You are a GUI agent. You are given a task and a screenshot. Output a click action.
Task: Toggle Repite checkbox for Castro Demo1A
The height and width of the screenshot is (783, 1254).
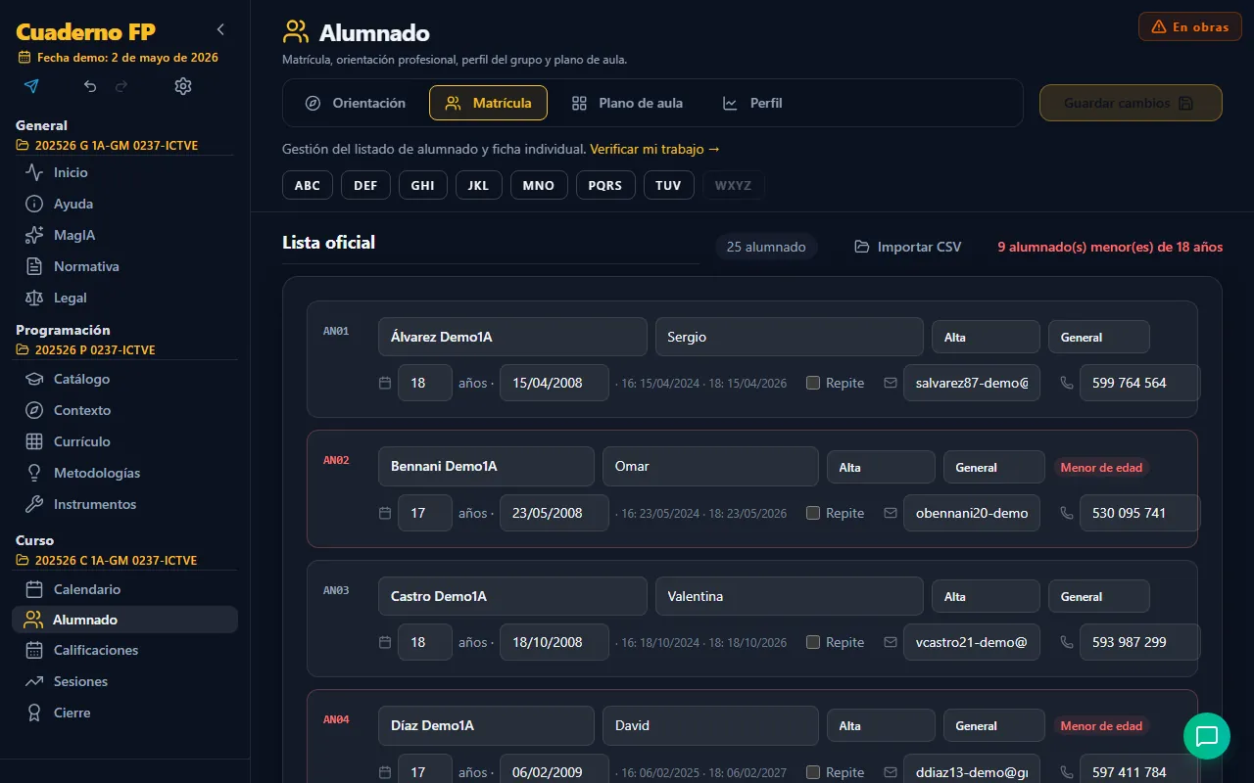[x=813, y=642]
